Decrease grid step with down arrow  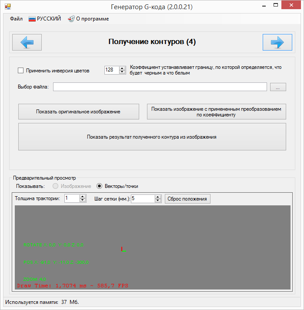click(158, 201)
